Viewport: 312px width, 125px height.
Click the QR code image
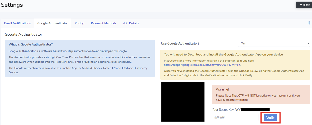(x=183, y=102)
